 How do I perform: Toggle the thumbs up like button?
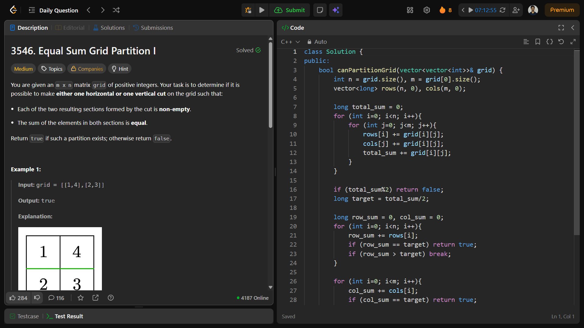coord(18,298)
